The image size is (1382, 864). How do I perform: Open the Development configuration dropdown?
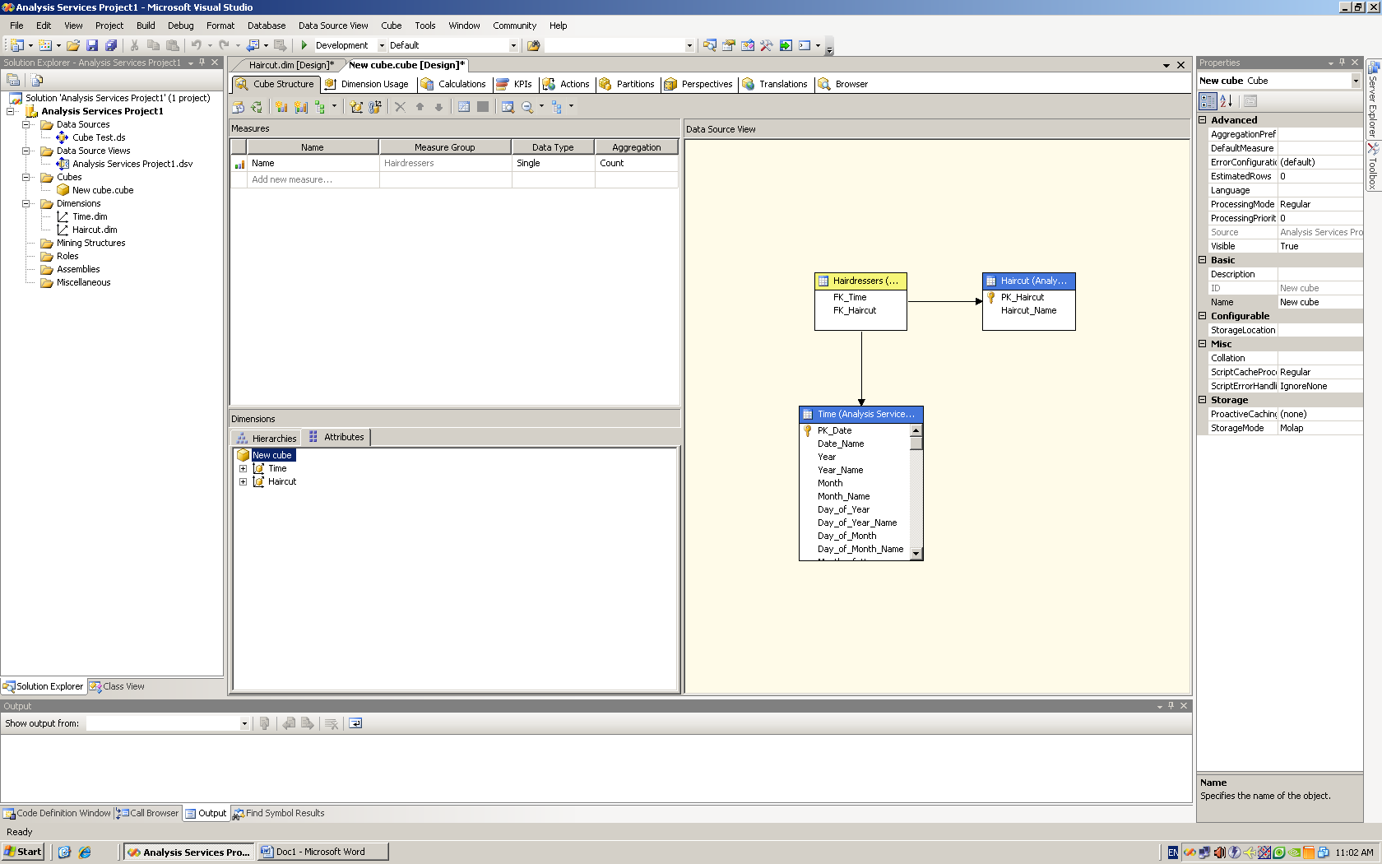click(x=382, y=45)
